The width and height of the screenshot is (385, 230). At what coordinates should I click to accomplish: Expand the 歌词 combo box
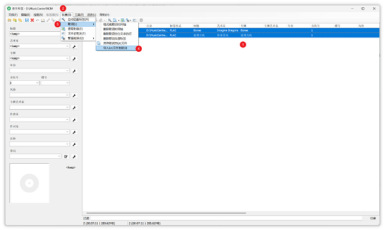coord(59,156)
